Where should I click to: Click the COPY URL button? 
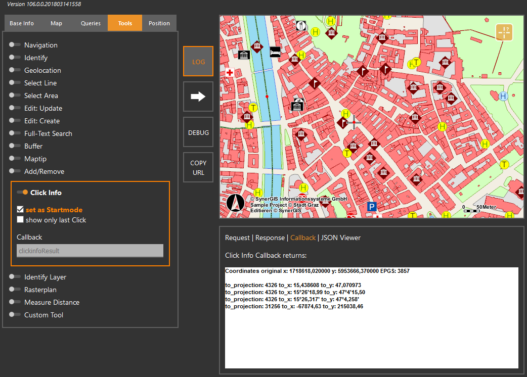[198, 167]
